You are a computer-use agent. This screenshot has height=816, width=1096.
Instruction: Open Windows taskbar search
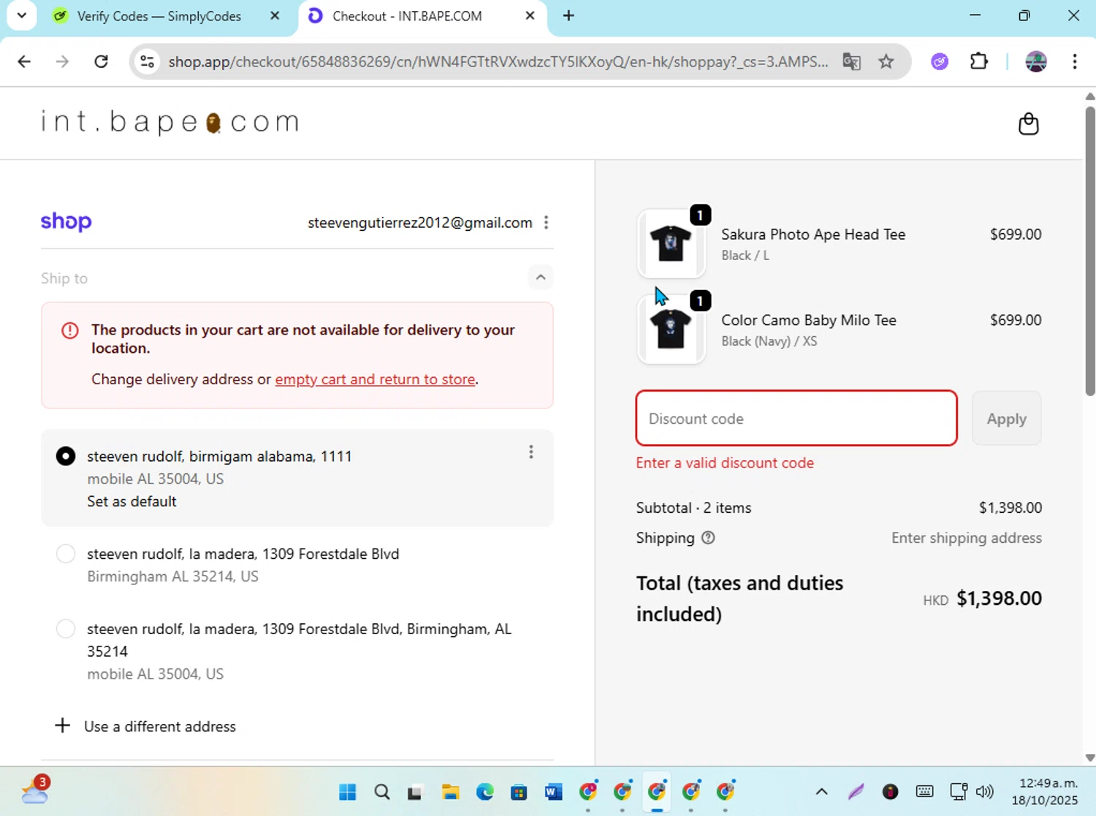(381, 792)
